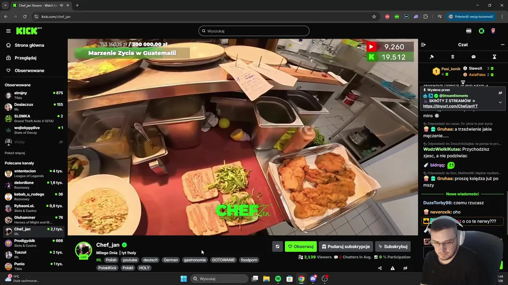Open Tuszol recommended channel
The height and width of the screenshot is (285, 508).
coord(33,255)
